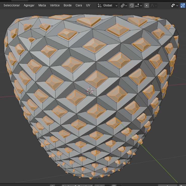Click the red X axis line left of mesh
186x186 pixels.
(x=5, y=96)
